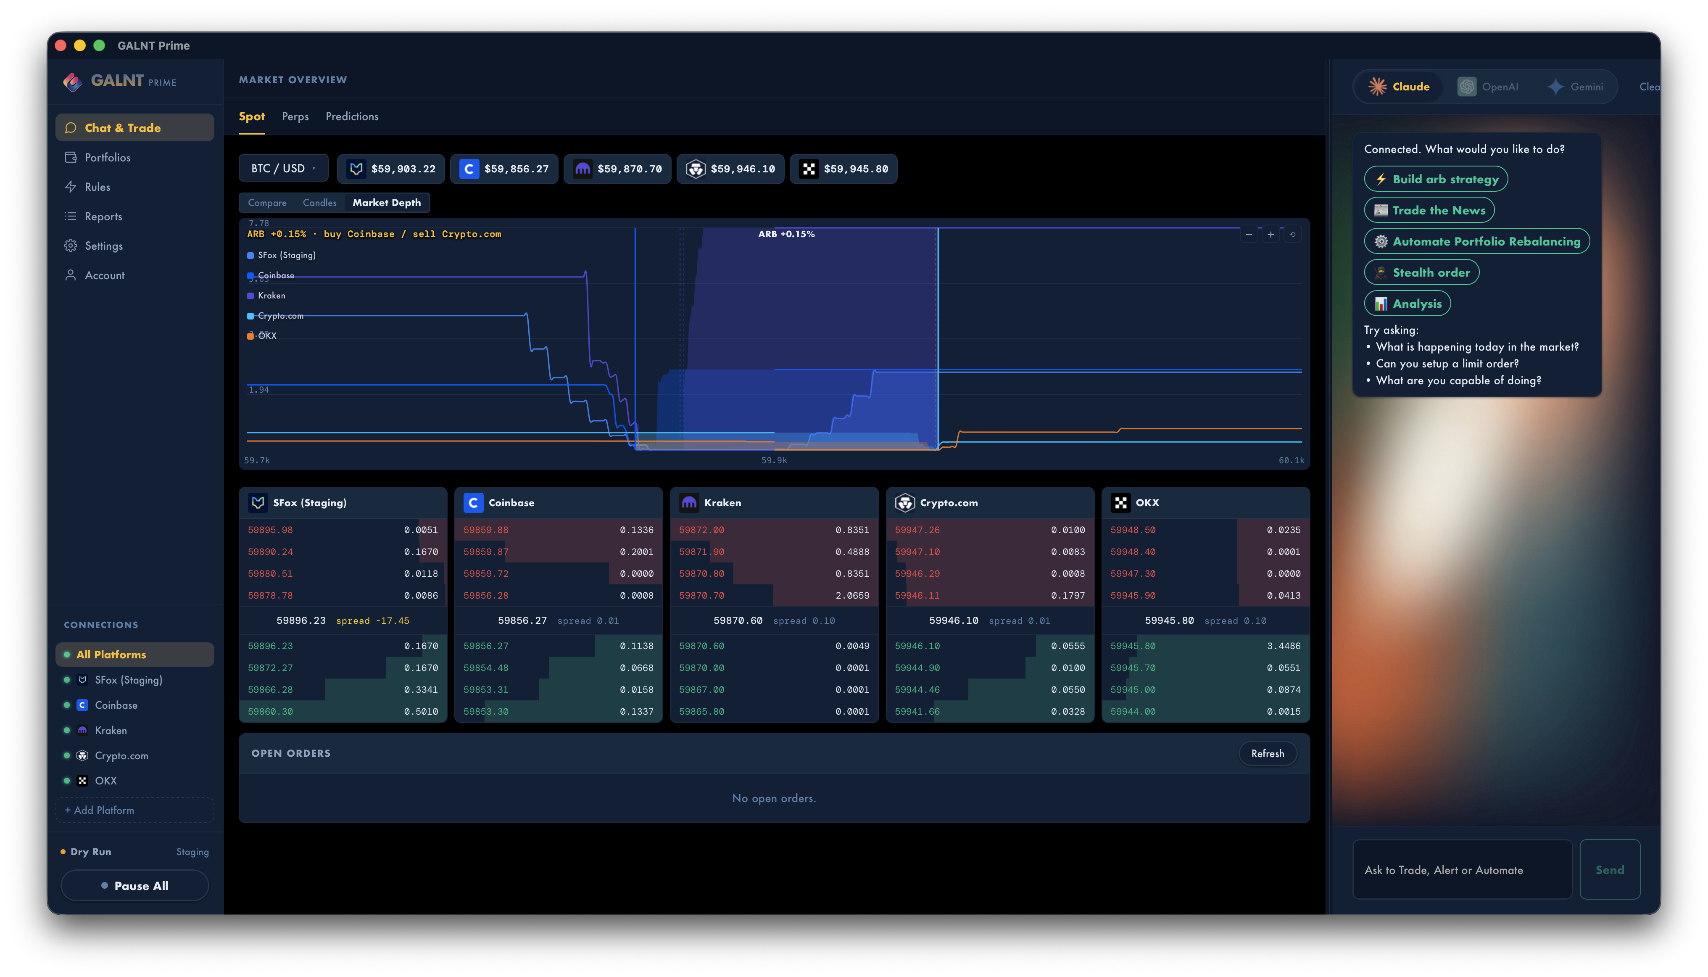Click the GALNT Prime logo icon

(x=72, y=81)
